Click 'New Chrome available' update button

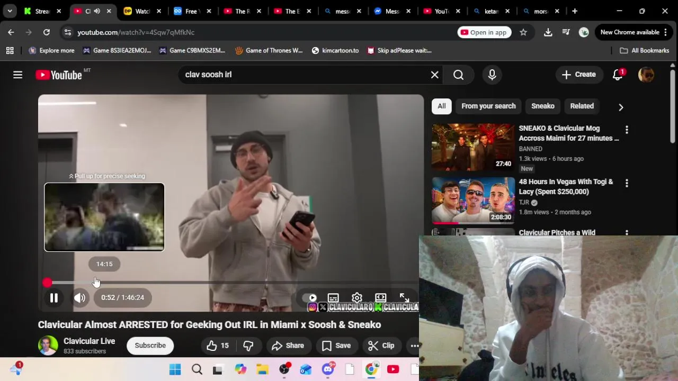[634, 32]
